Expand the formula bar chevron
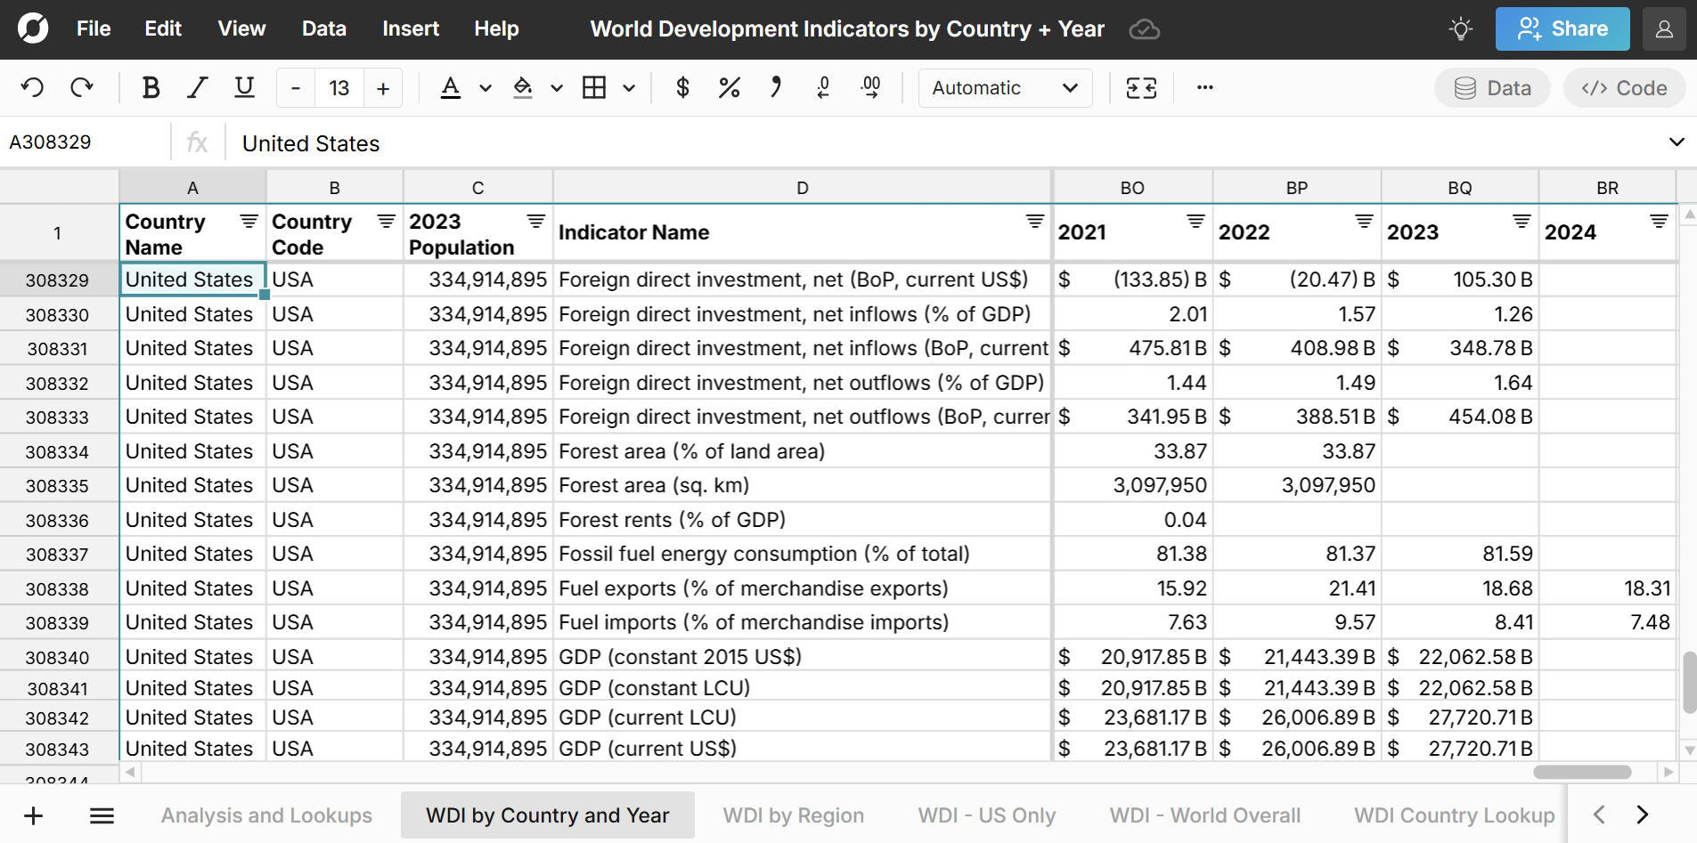The height and width of the screenshot is (843, 1697). coord(1676,142)
